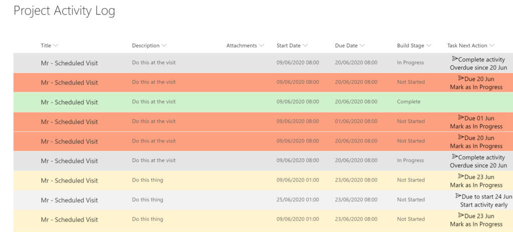Click arrow icon in the last Due 23 Jun row
The width and height of the screenshot is (513, 232).
point(461,215)
